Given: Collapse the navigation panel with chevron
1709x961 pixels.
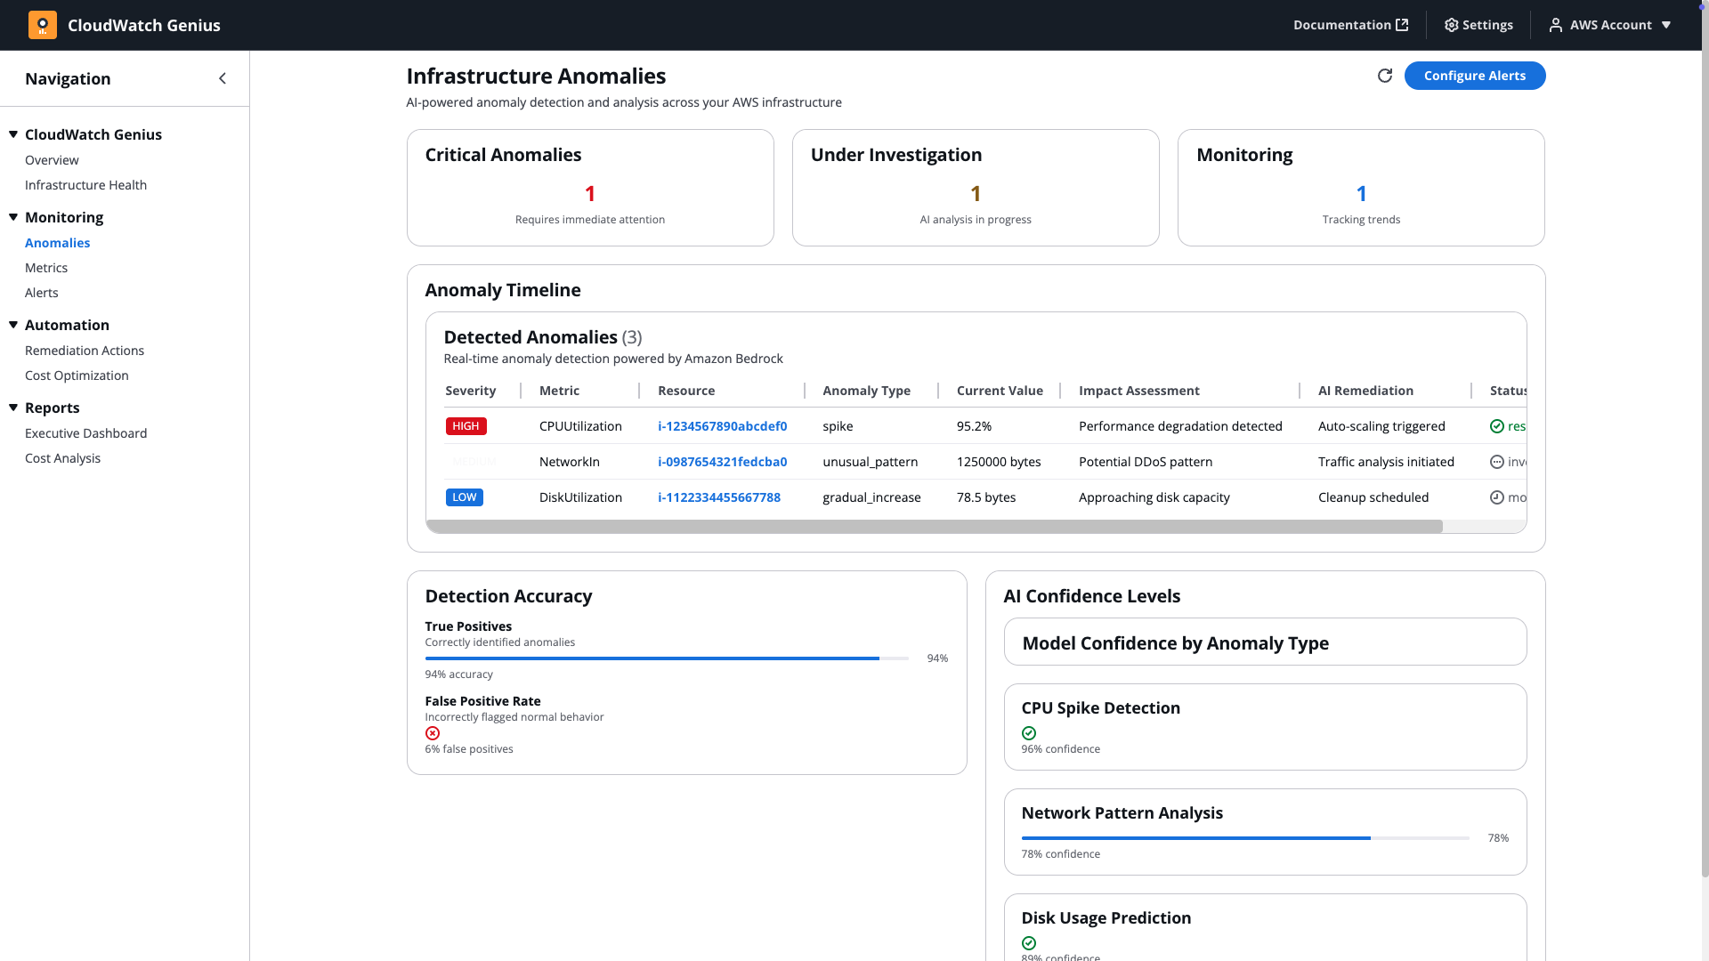Looking at the screenshot, I should 223,78.
